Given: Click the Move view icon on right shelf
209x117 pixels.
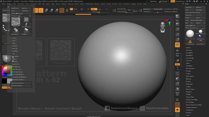Looking at the screenshot, I should 177,79.
